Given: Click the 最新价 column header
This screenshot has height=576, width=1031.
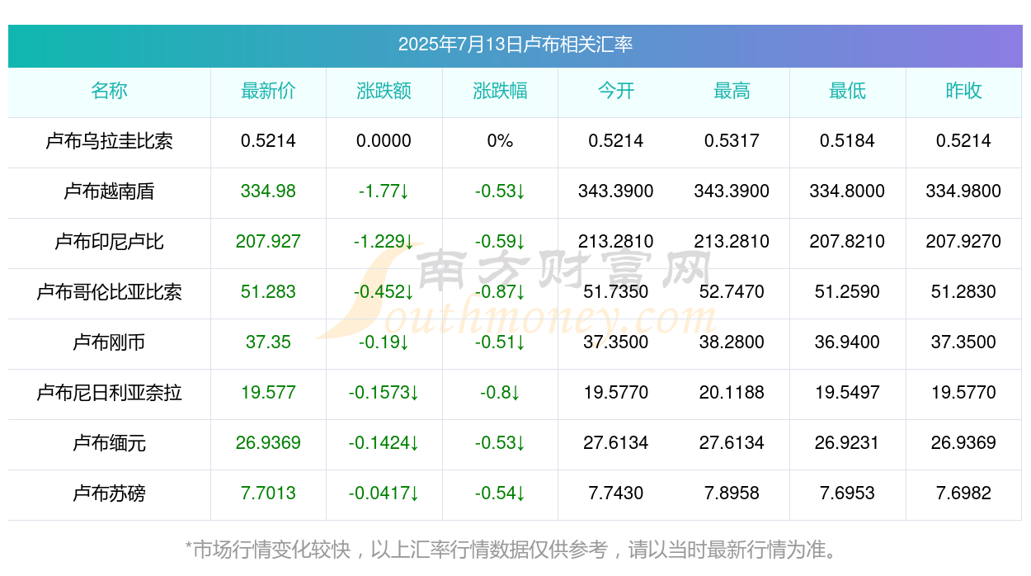Looking at the screenshot, I should [x=268, y=91].
